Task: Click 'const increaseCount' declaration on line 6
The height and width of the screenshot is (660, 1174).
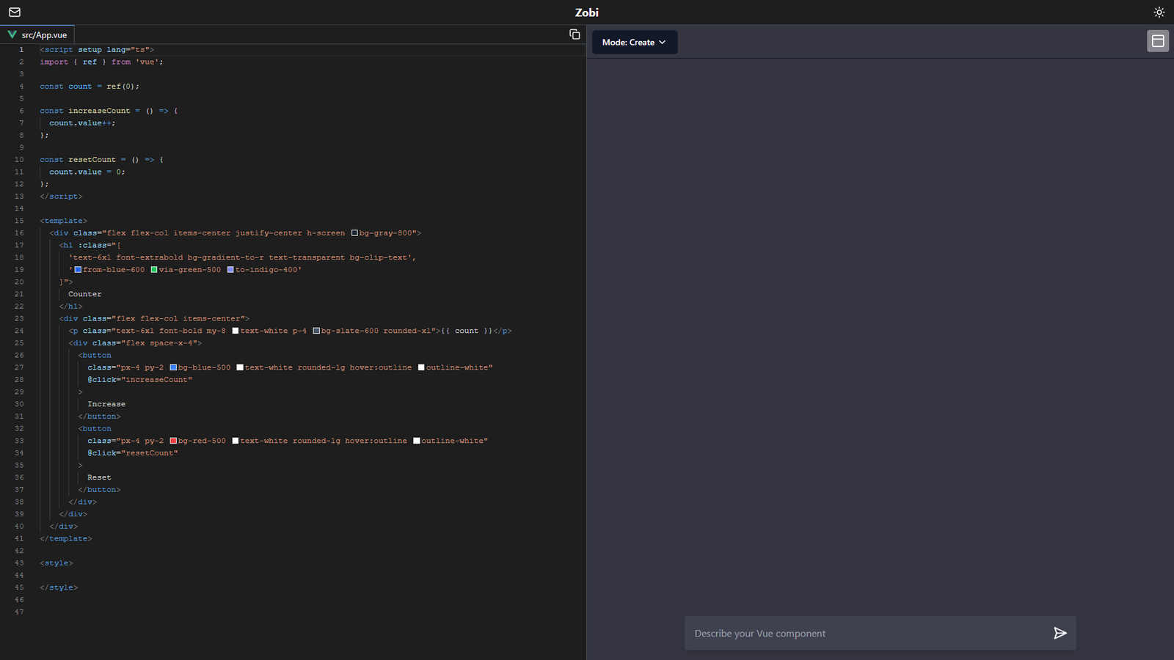Action: (x=85, y=111)
